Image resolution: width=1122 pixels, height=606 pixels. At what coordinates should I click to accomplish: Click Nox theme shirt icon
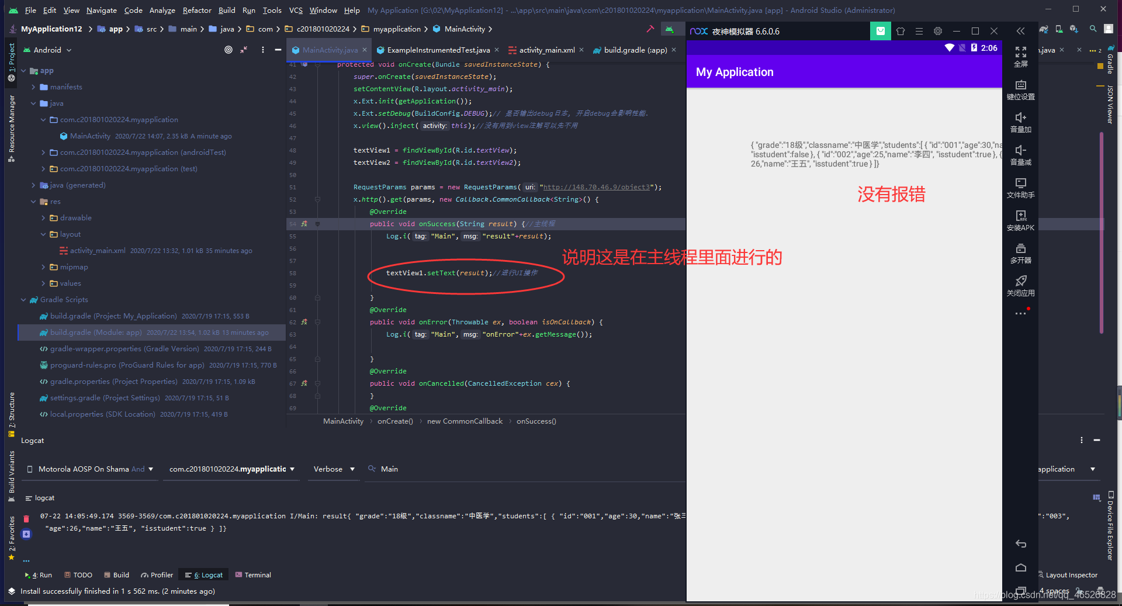(x=900, y=31)
